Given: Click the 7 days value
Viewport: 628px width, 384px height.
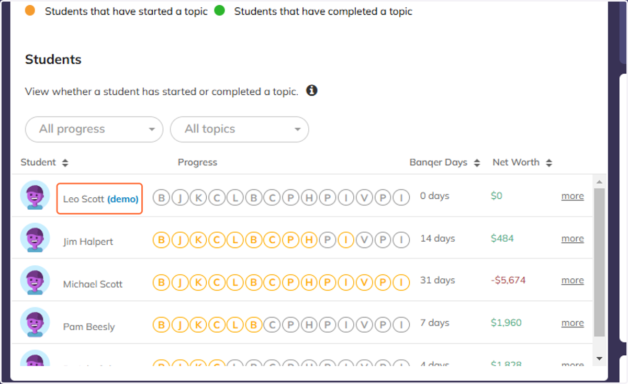Looking at the screenshot, I should [434, 323].
